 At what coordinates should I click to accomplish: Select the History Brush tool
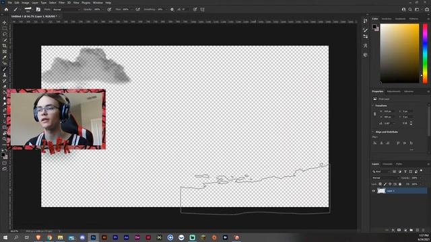[x=5, y=81]
